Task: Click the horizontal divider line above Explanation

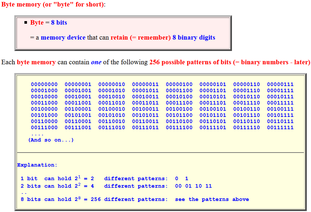Action: 160,152
